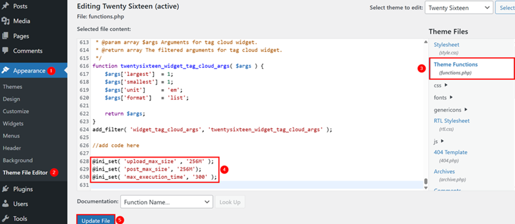This screenshot has height=224, width=515.
Task: Click the add_filter code line 624
Action: tap(212, 130)
